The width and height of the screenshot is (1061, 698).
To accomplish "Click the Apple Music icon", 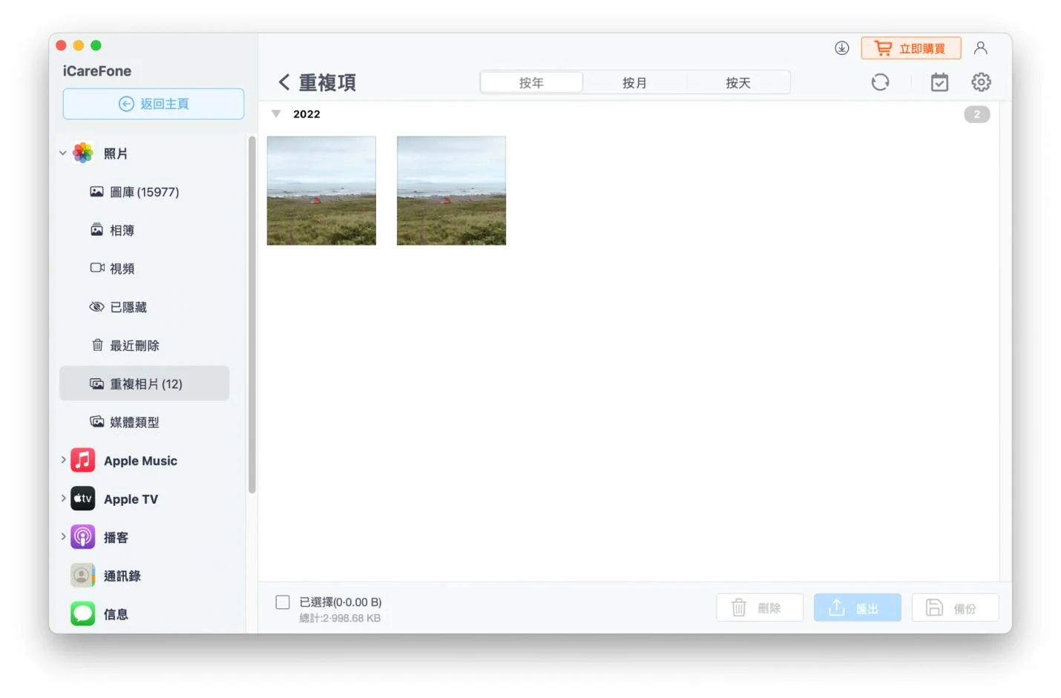I will pos(82,460).
